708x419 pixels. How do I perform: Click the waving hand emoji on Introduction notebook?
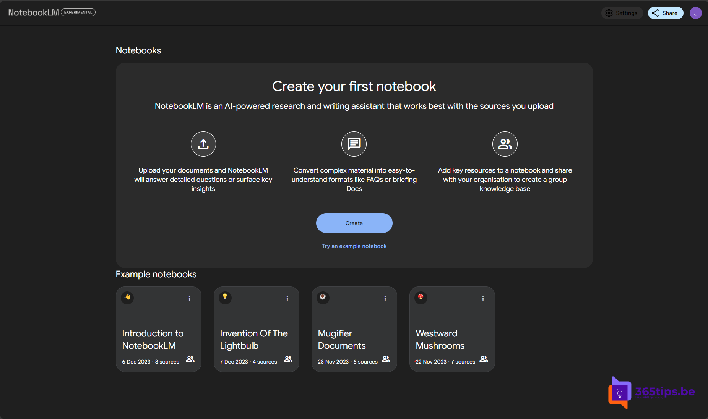pos(127,297)
